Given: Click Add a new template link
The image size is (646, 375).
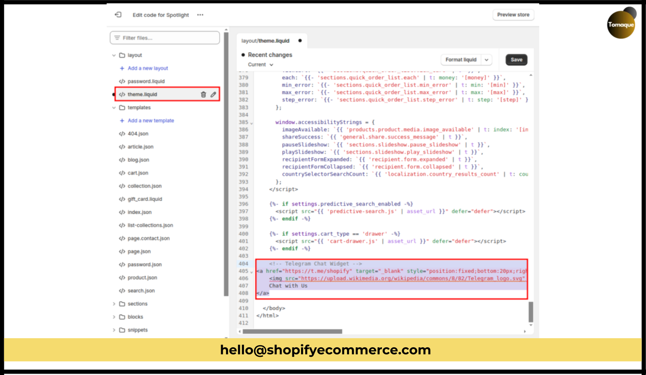Looking at the screenshot, I should point(151,121).
